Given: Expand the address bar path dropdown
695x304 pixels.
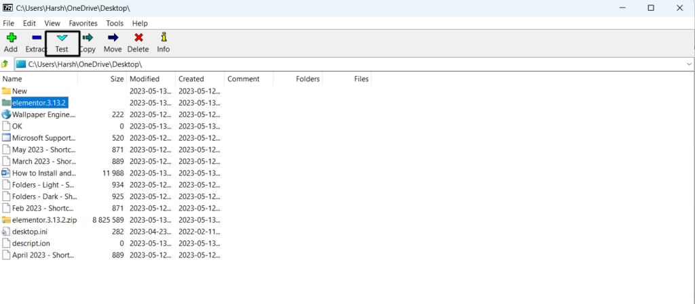Looking at the screenshot, I should pyautogui.click(x=690, y=64).
